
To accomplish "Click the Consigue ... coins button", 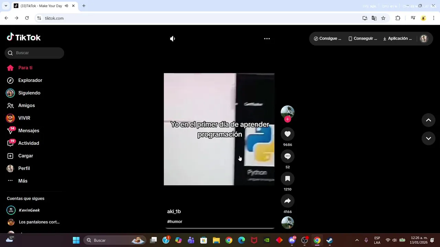I will pyautogui.click(x=327, y=38).
